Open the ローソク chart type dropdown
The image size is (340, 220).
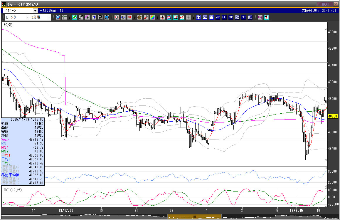(x=28, y=17)
